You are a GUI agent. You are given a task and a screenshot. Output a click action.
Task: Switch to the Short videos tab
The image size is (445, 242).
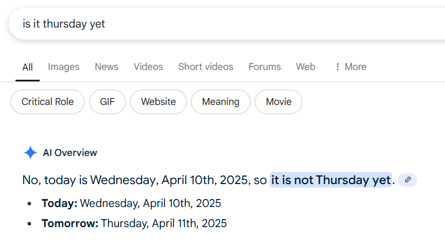click(206, 67)
